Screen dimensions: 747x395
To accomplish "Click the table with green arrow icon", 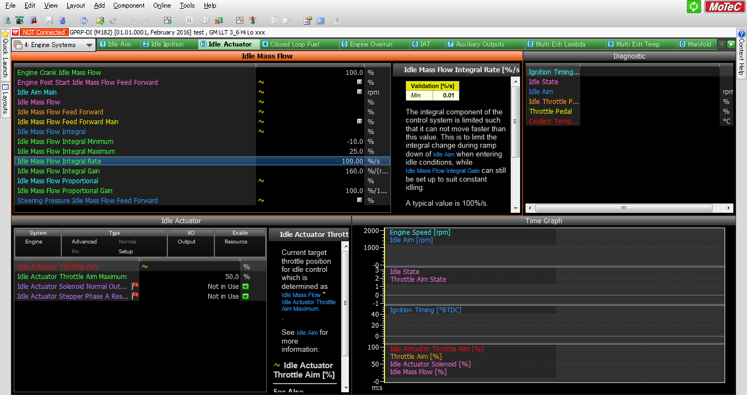I will 168,20.
